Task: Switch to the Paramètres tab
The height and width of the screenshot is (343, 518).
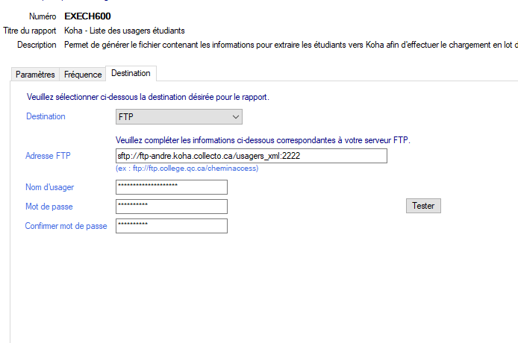Action: click(x=35, y=75)
